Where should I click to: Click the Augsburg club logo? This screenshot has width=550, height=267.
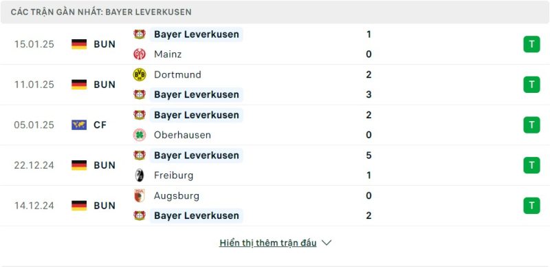tap(140, 195)
